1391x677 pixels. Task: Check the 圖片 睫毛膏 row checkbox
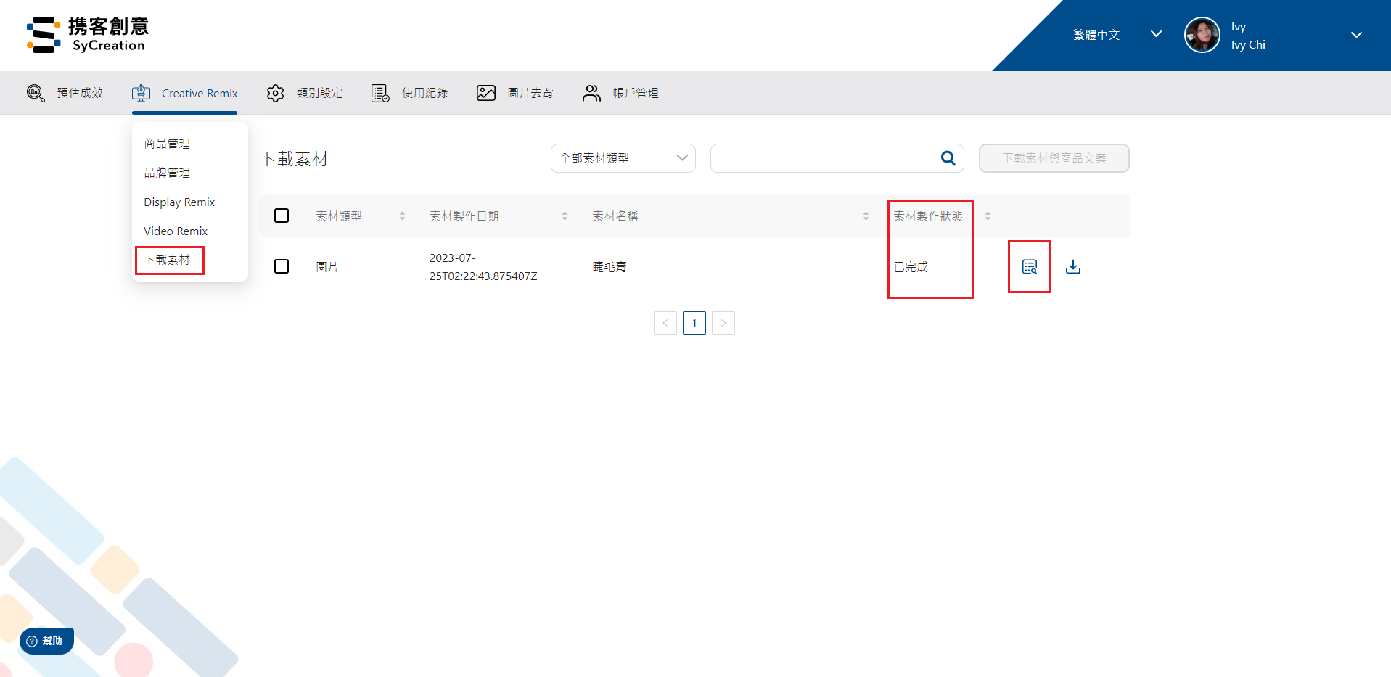(282, 266)
